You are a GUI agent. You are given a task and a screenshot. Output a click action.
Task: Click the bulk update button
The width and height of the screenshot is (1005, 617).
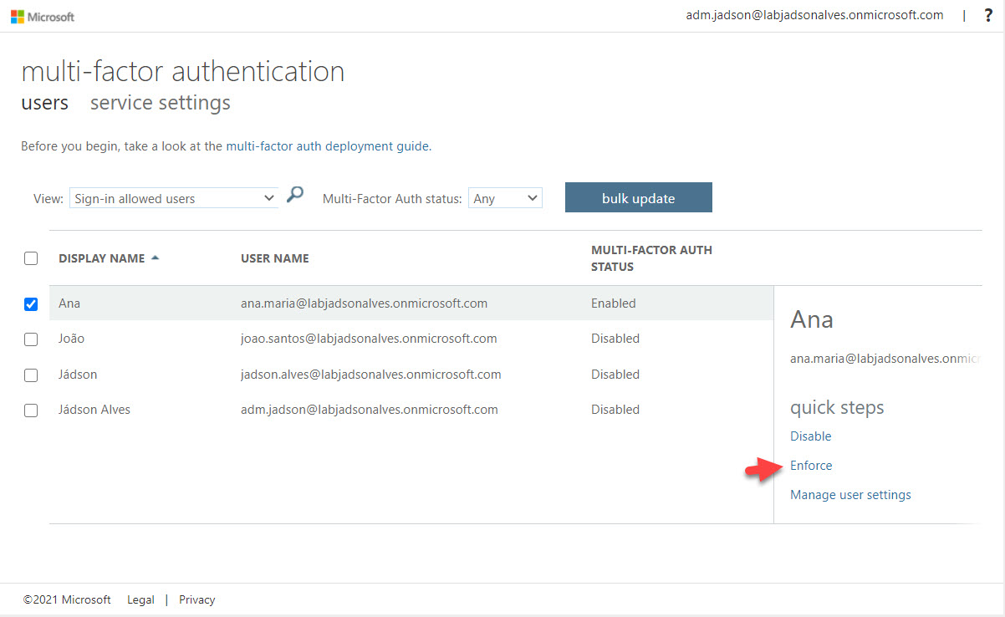(x=638, y=198)
